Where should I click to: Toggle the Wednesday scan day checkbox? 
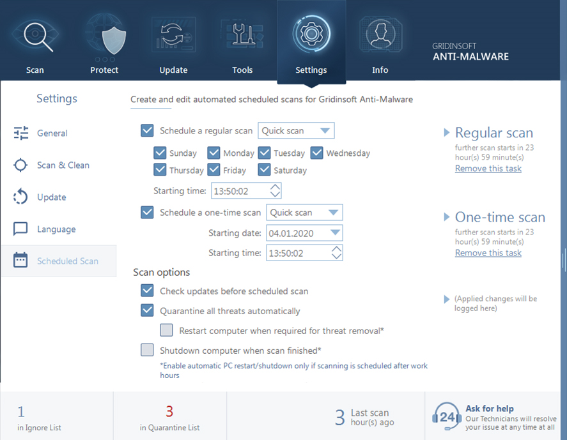pyautogui.click(x=316, y=153)
